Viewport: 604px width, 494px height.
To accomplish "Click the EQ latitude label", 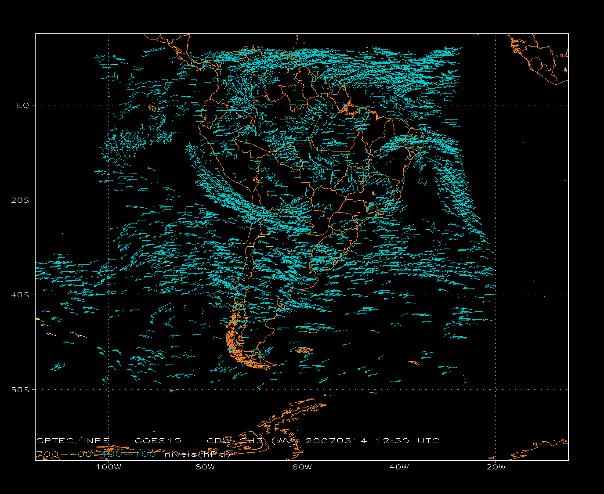I will coord(23,105).
